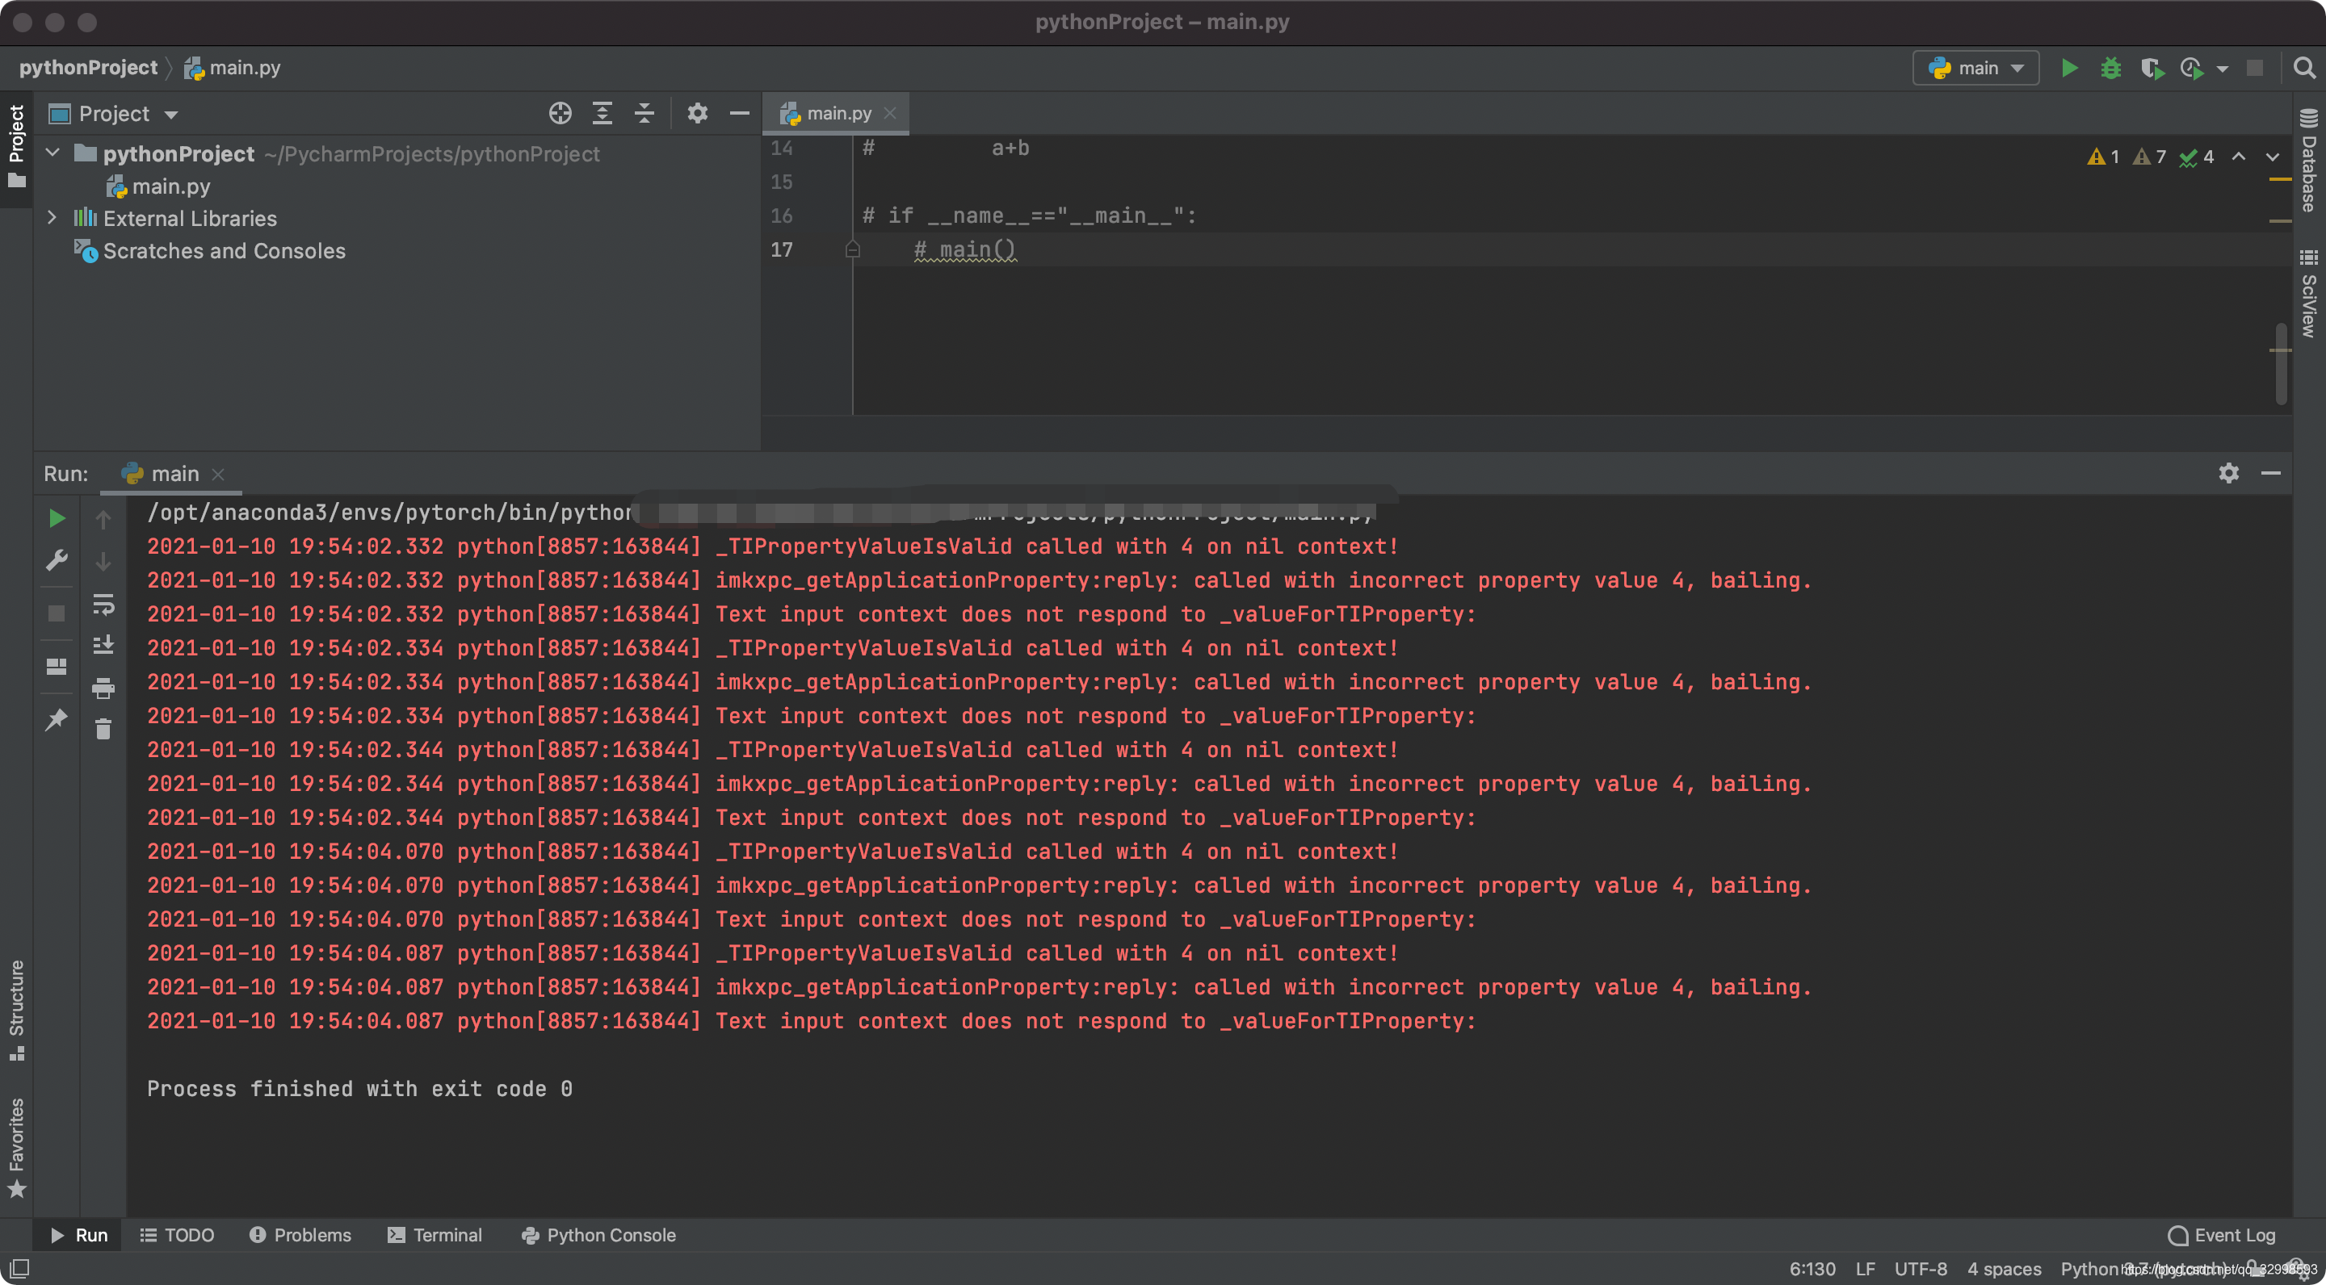The height and width of the screenshot is (1285, 2326).
Task: Print the console output
Action: click(x=103, y=689)
